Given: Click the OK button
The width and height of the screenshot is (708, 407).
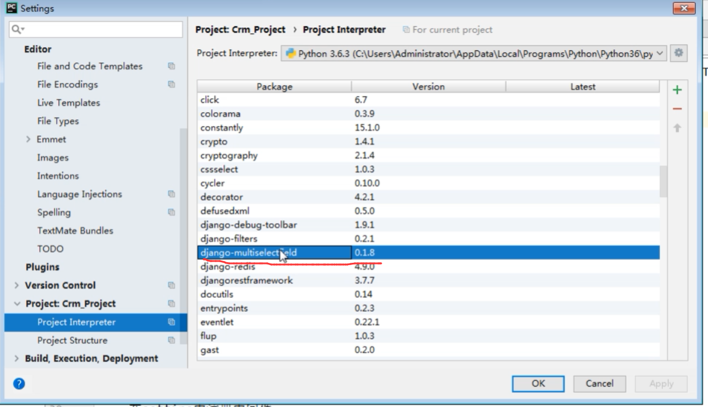Looking at the screenshot, I should [538, 384].
